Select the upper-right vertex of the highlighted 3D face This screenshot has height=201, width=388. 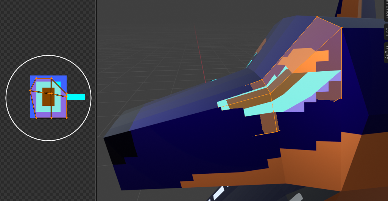coord(341,28)
